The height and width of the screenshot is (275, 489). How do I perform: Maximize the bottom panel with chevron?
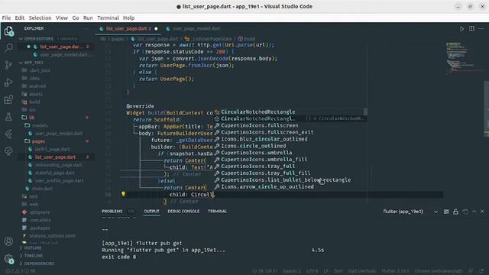[x=474, y=212]
